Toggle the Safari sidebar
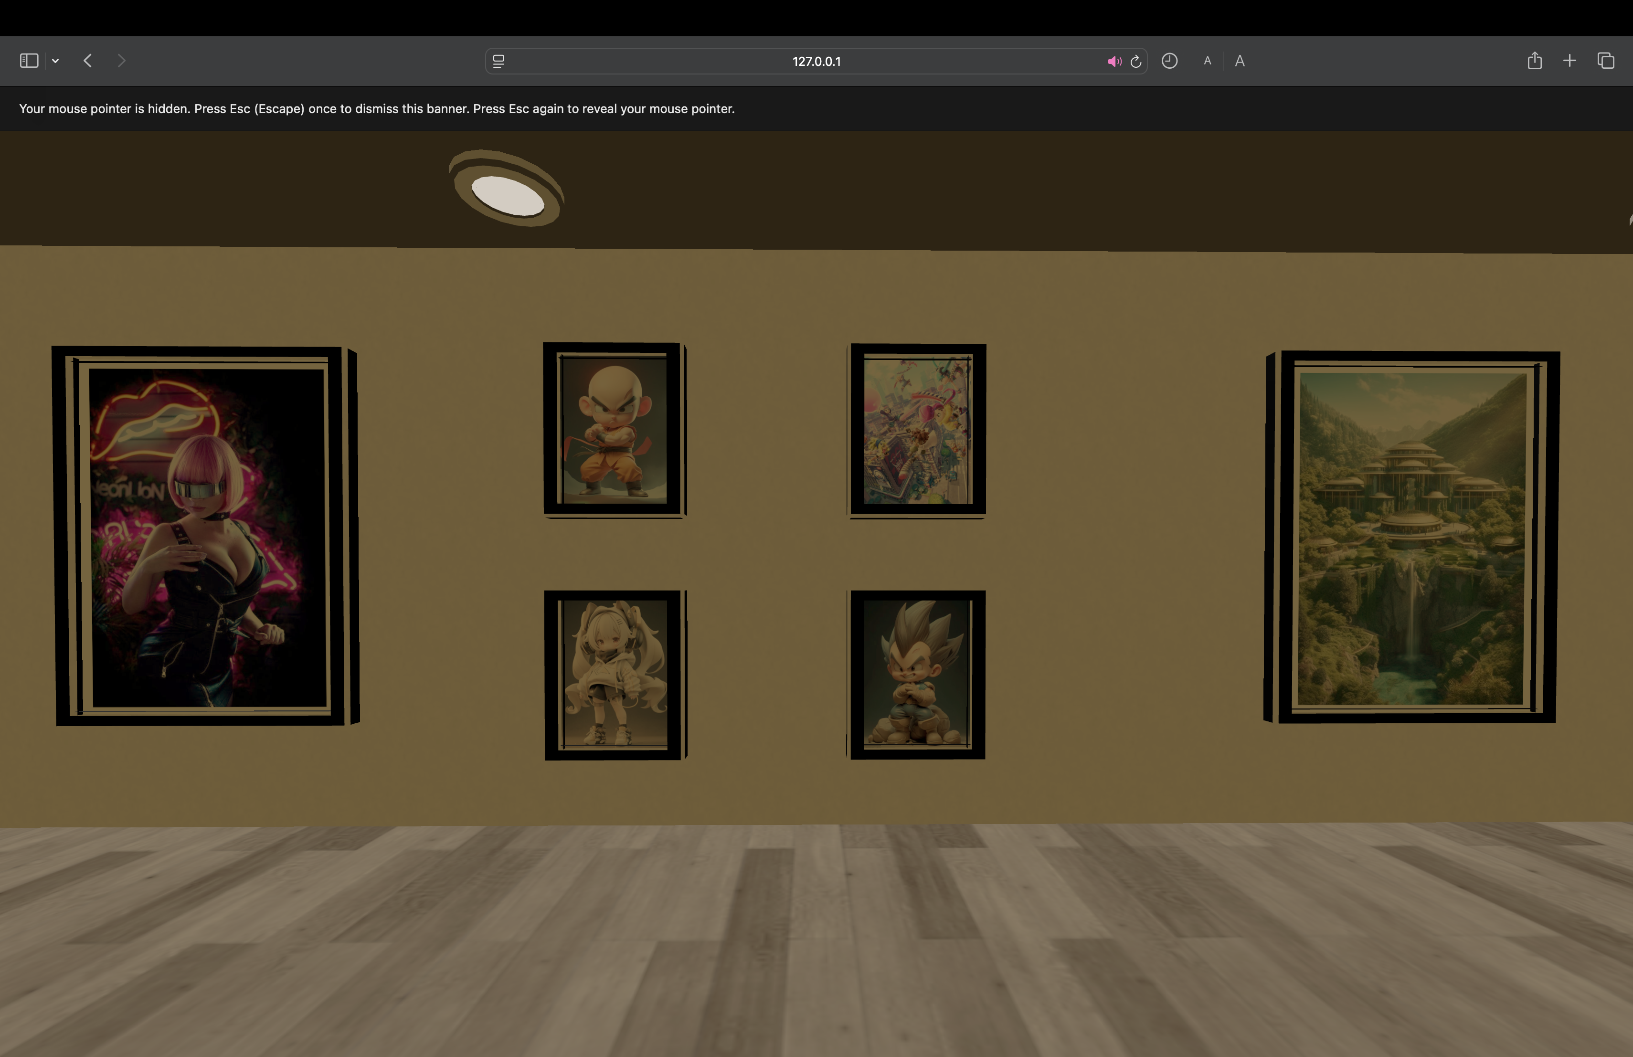The width and height of the screenshot is (1633, 1057). pyautogui.click(x=29, y=61)
